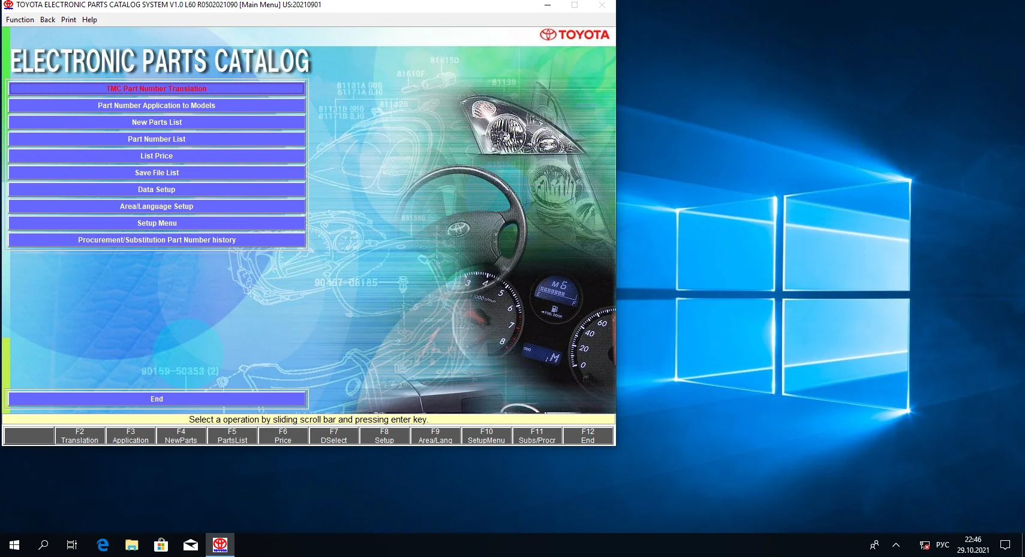Image resolution: width=1025 pixels, height=557 pixels.
Task: Click F9 Area/Lang function key
Action: pos(435,436)
